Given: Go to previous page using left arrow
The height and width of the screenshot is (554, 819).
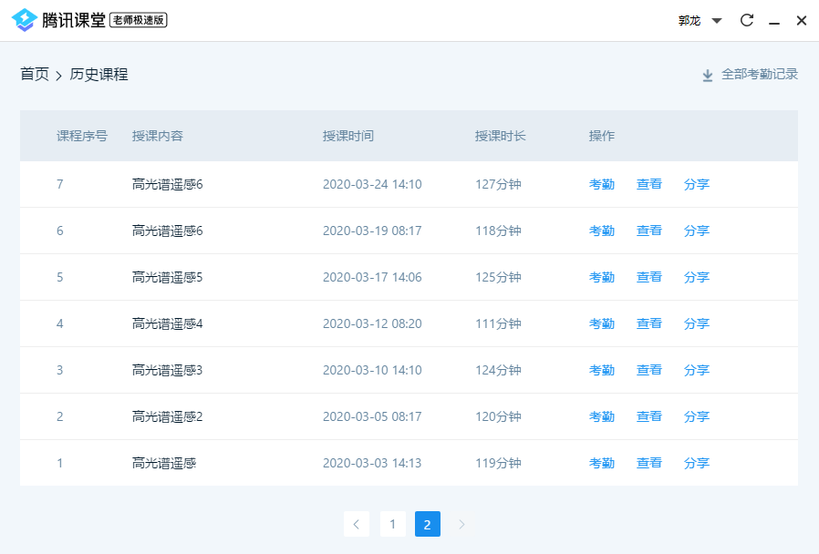Looking at the screenshot, I should (x=357, y=524).
